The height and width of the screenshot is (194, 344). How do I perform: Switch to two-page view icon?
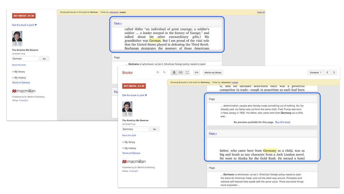point(181,73)
